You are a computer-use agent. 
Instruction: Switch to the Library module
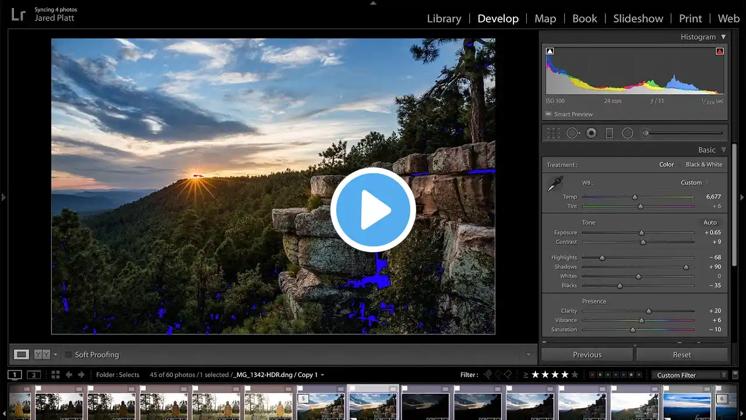click(x=444, y=19)
